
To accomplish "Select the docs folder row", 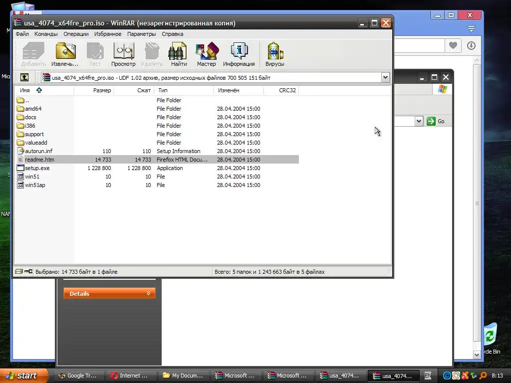I will tap(157, 117).
